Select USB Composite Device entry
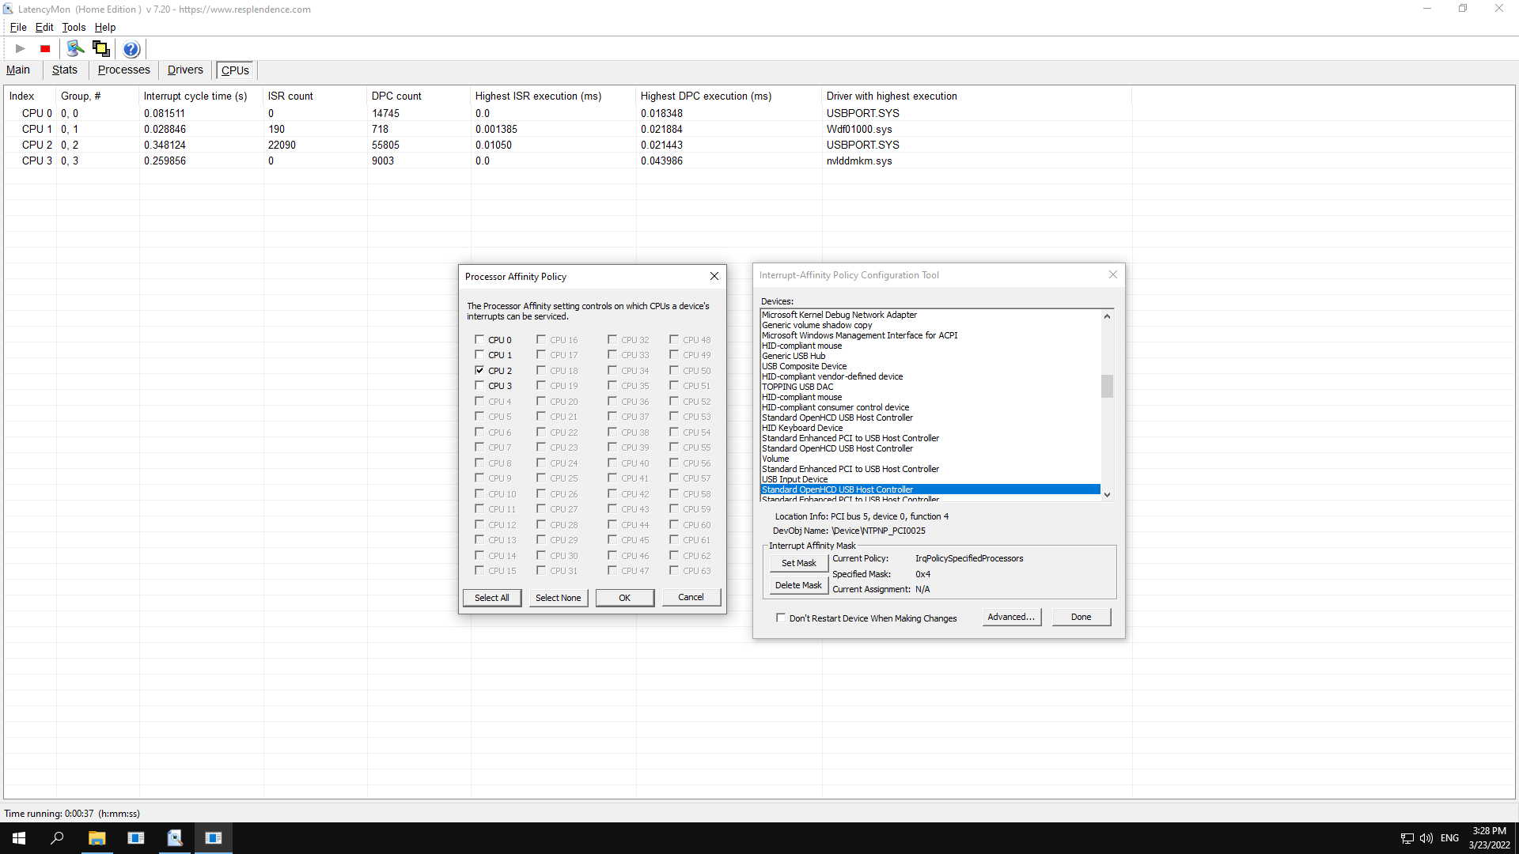The image size is (1519, 854). 930,366
